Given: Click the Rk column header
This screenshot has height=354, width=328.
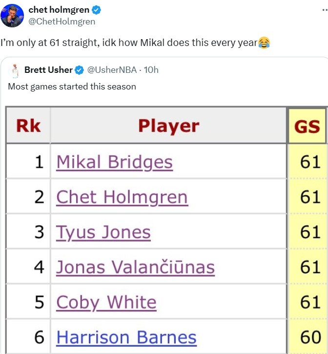Looking at the screenshot, I should (x=28, y=126).
